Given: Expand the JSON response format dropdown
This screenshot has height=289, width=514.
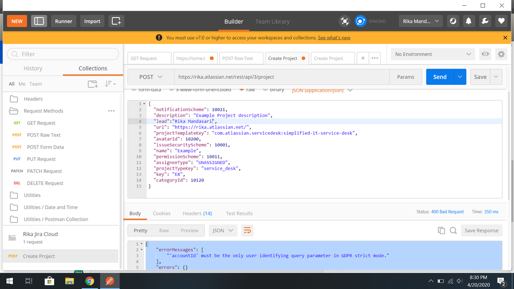Looking at the screenshot, I should [x=223, y=230].
